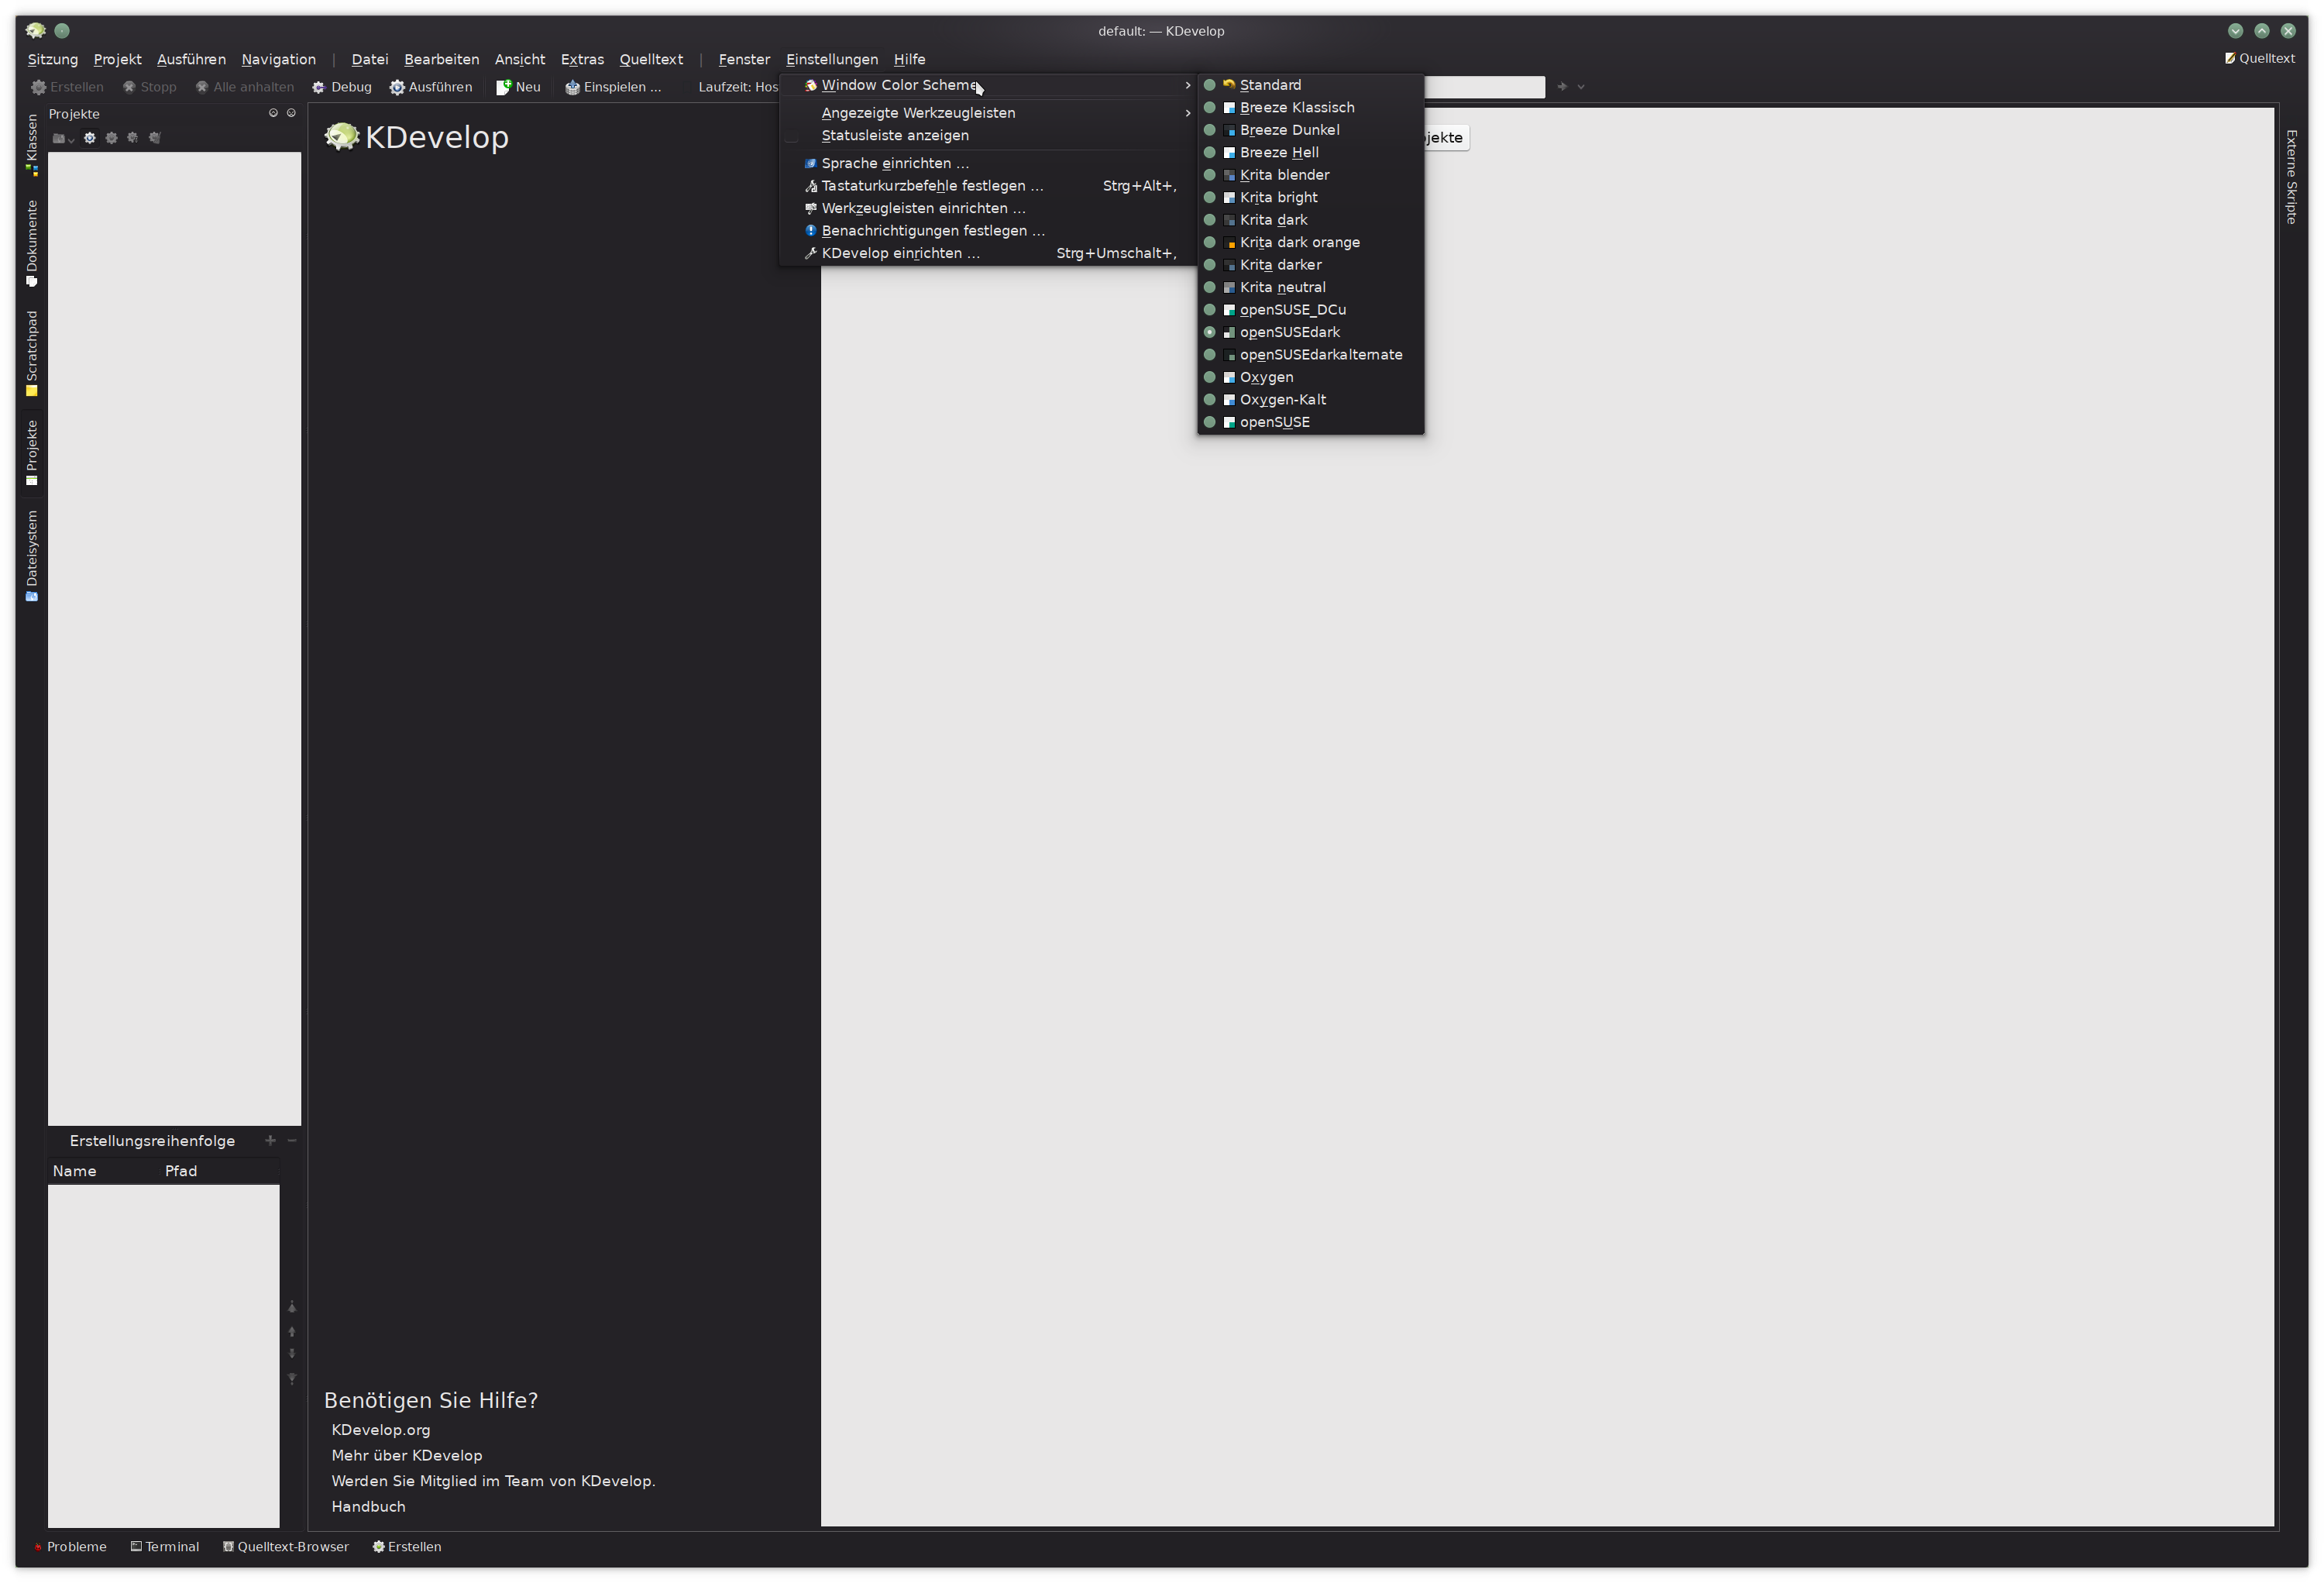The height and width of the screenshot is (1583, 2324).
Task: Open the Quelltext-Browser bottom panel
Action: coord(286,1547)
